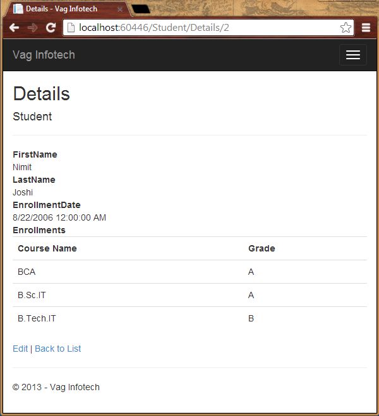Viewport: 379px width, 416px height.
Task: Reload the page with the refresh icon
Action: click(51, 27)
